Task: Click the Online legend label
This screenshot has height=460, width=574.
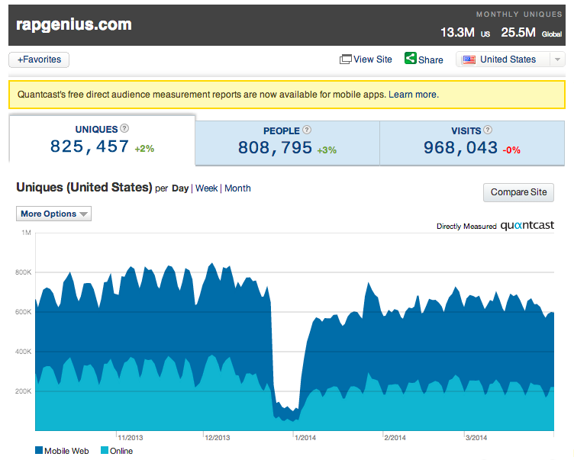Action: 121,451
